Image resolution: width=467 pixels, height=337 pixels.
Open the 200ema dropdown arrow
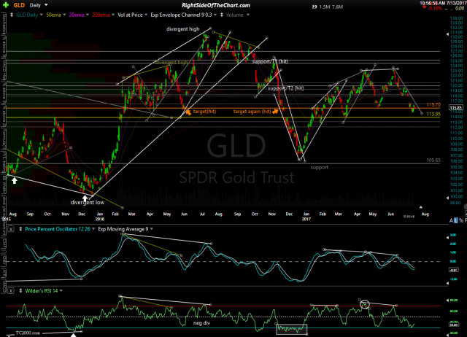pyautogui.click(x=113, y=15)
